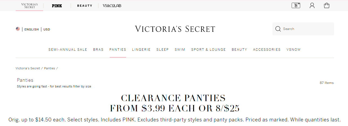
Task: Change the USD currency setting
Action: pos(47,29)
